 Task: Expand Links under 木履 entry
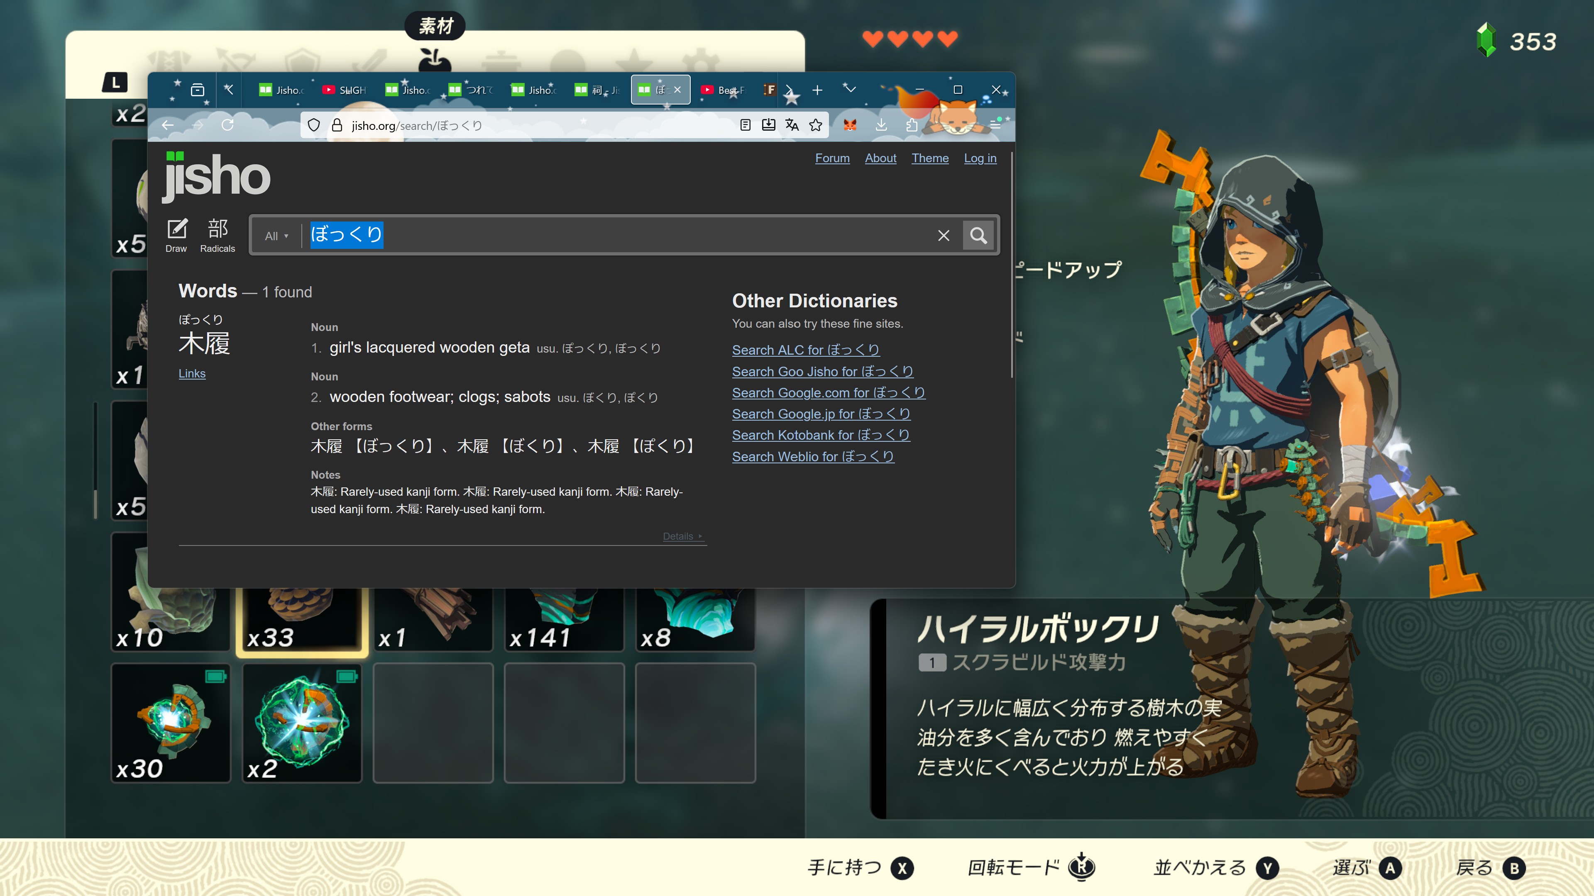coord(192,373)
